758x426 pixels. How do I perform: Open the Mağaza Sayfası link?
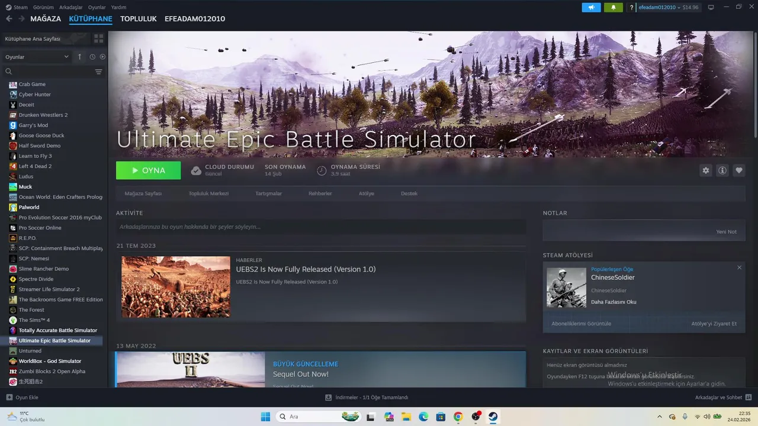[x=143, y=193]
